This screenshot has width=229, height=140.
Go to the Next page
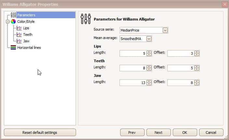point(159,133)
